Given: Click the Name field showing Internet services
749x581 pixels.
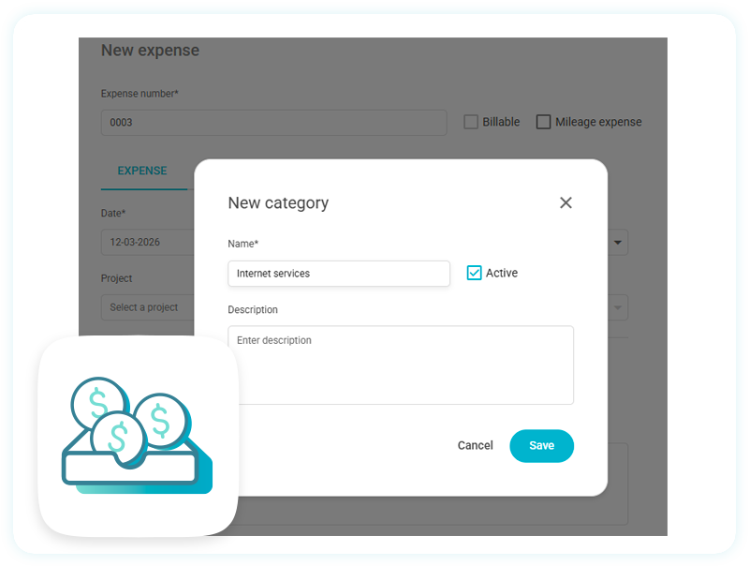Looking at the screenshot, I should pyautogui.click(x=339, y=274).
